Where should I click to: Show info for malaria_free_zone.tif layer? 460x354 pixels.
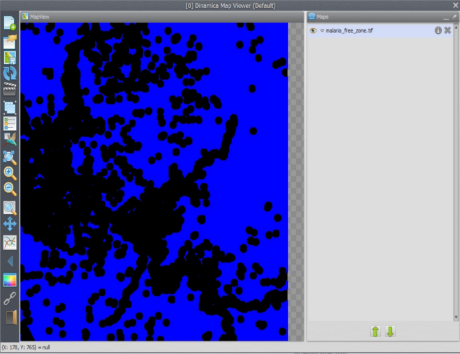tap(438, 31)
